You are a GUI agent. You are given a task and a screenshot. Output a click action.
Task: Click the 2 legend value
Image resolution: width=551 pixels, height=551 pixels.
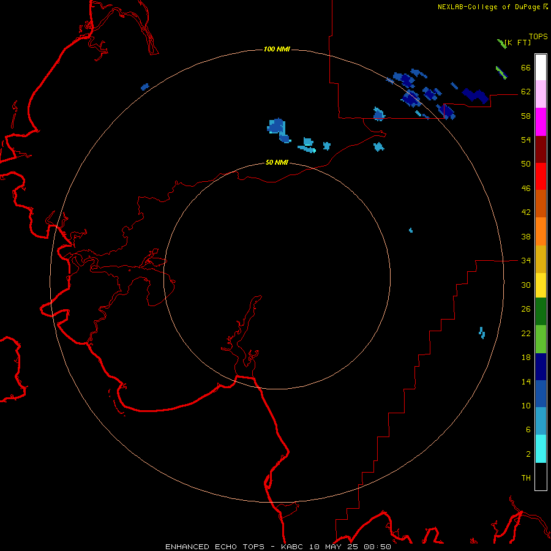tap(528, 454)
